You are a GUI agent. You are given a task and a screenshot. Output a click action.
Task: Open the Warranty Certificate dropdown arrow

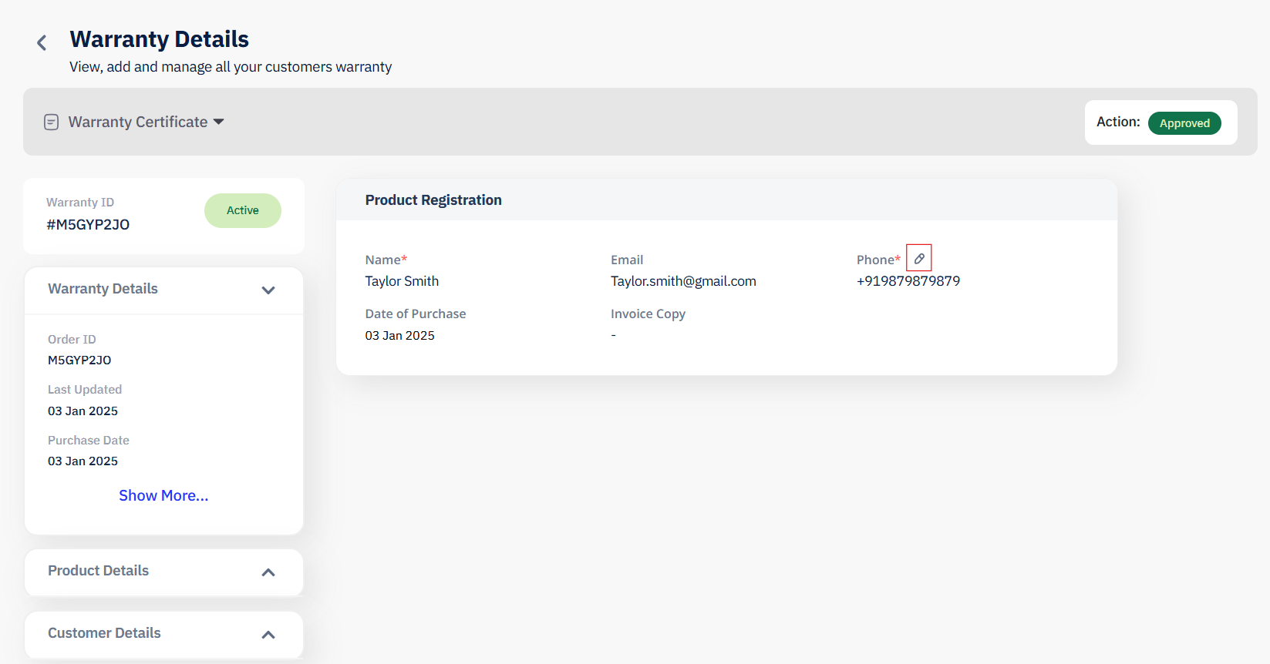tap(218, 122)
